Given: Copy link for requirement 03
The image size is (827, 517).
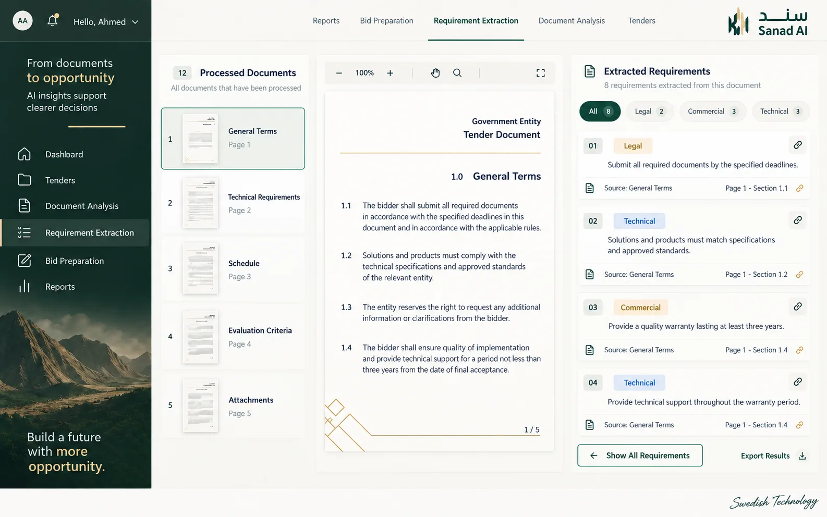Looking at the screenshot, I should point(798,306).
